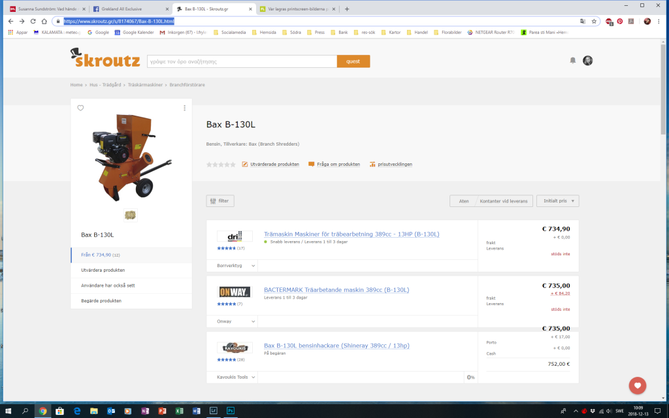Image resolution: width=669 pixels, height=418 pixels.
Task: Open Bax B-130L bensinhackare offer link
Action: [336, 346]
